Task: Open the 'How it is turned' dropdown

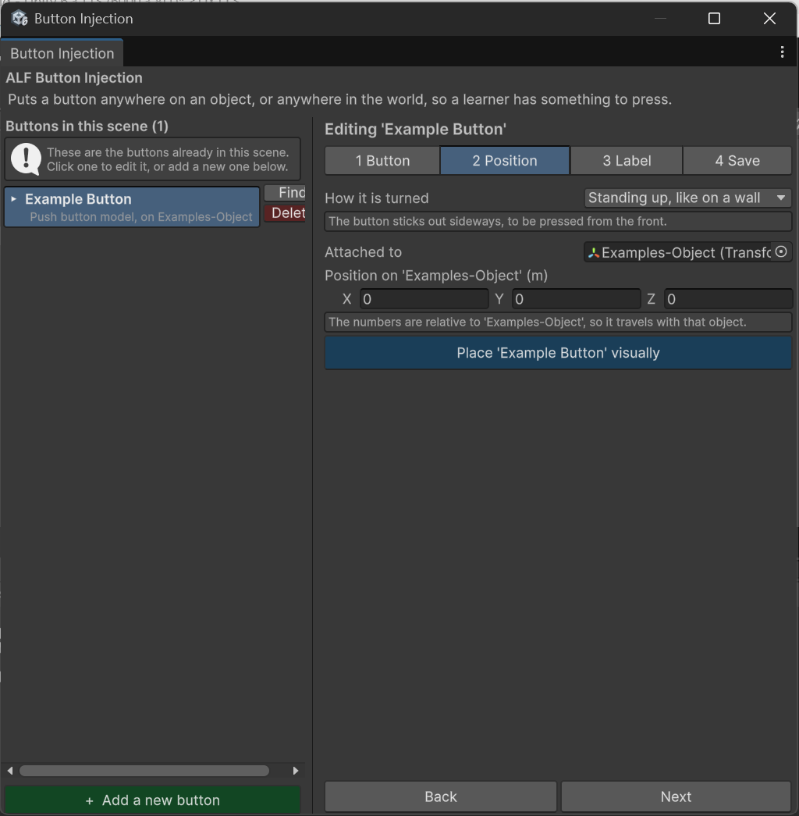Action: [x=687, y=198]
